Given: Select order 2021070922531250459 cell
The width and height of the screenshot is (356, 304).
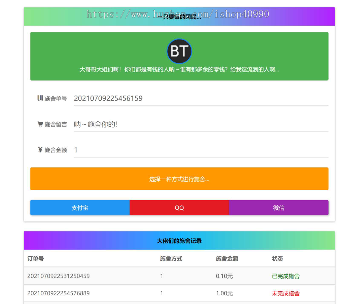Looking at the screenshot, I should 59,276.
